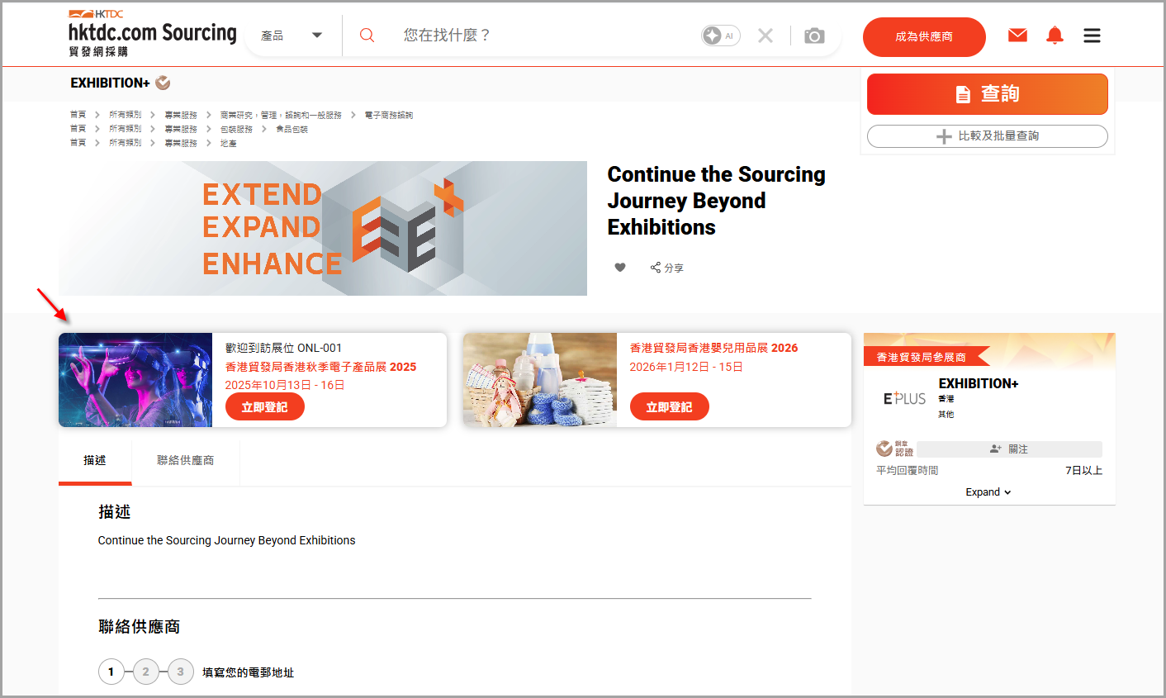Open messages via the envelope icon

[x=1017, y=35]
